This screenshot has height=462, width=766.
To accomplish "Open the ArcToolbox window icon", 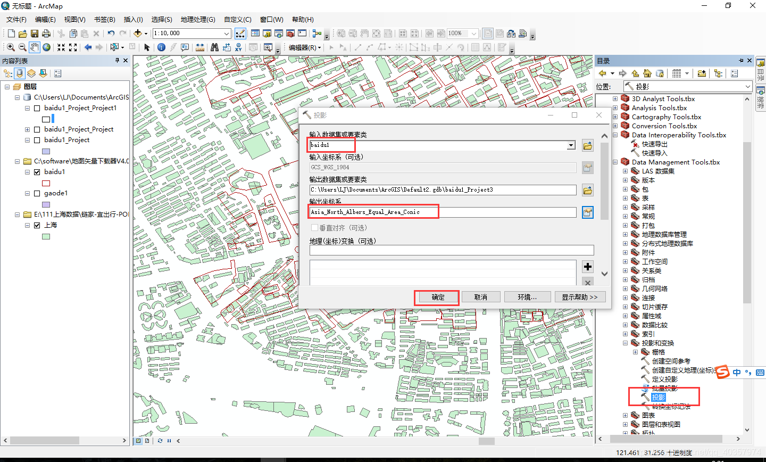I will (290, 33).
